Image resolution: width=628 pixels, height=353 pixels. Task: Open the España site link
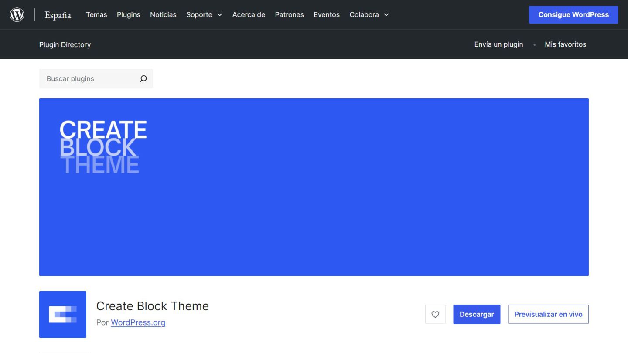pyautogui.click(x=58, y=15)
